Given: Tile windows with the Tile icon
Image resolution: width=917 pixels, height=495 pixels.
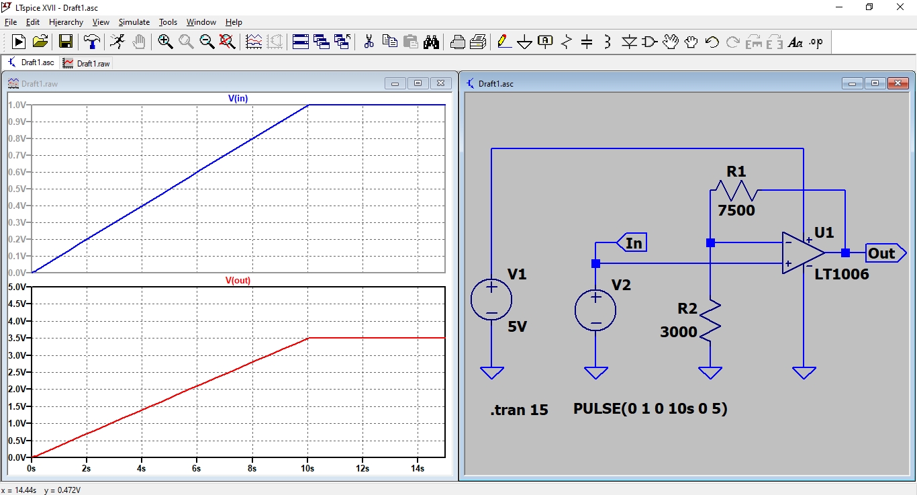Looking at the screenshot, I should pyautogui.click(x=301, y=42).
